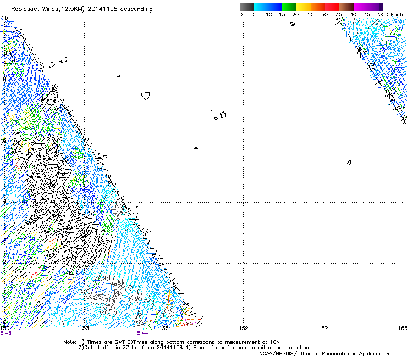
Task: Click the 'NOAA/NESDIS/Office of Research and Applications' credit
Action: point(324,354)
